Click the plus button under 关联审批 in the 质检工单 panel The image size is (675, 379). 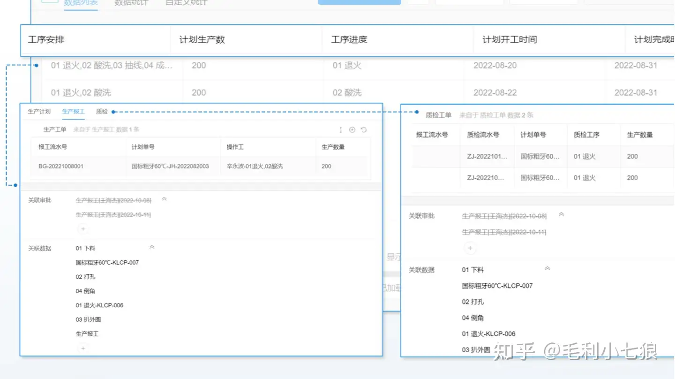[470, 248]
